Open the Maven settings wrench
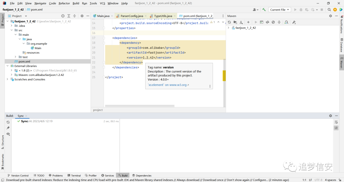Screen dimensions: 344x182 [x=294, y=22]
